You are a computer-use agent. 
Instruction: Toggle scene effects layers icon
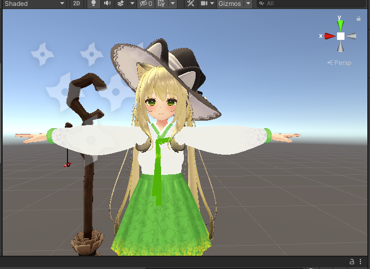click(121, 4)
